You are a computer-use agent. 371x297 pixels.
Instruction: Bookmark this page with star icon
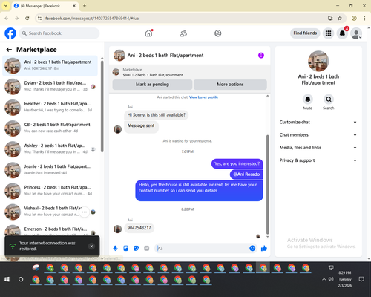(340, 19)
